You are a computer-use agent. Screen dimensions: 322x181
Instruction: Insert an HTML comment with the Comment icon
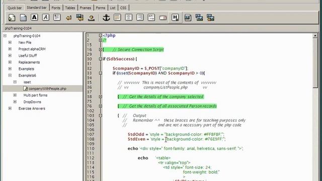(151, 18)
